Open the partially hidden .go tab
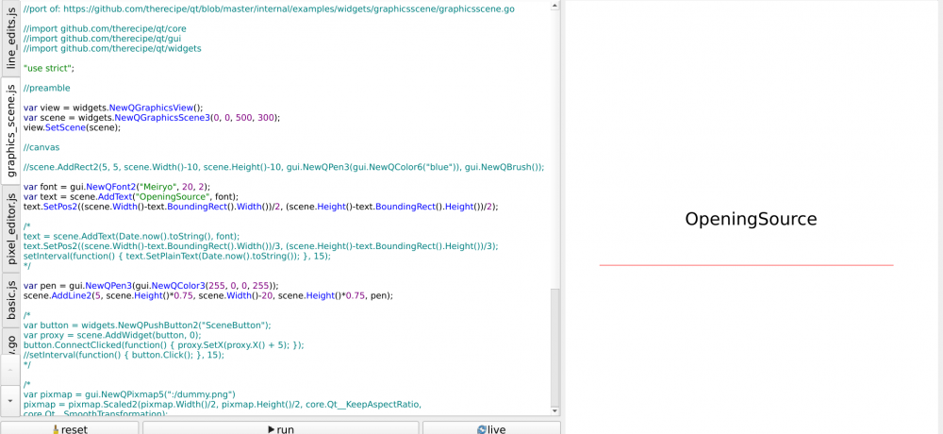The width and height of the screenshot is (943, 434). pos(10,342)
